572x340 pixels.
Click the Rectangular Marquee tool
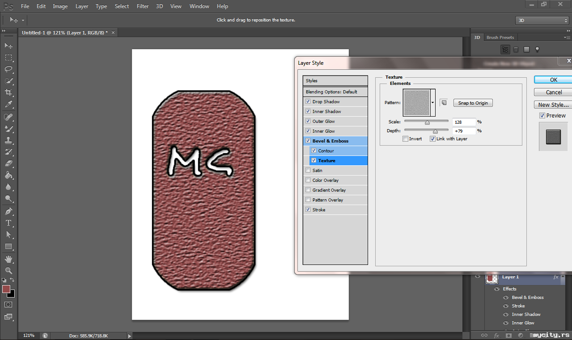point(8,58)
